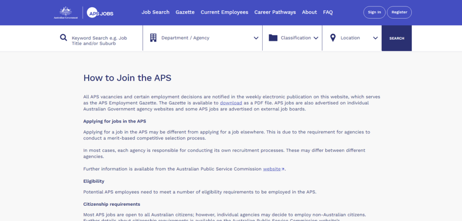The image size is (462, 221).
Task: Open the About menu item
Action: 309,12
